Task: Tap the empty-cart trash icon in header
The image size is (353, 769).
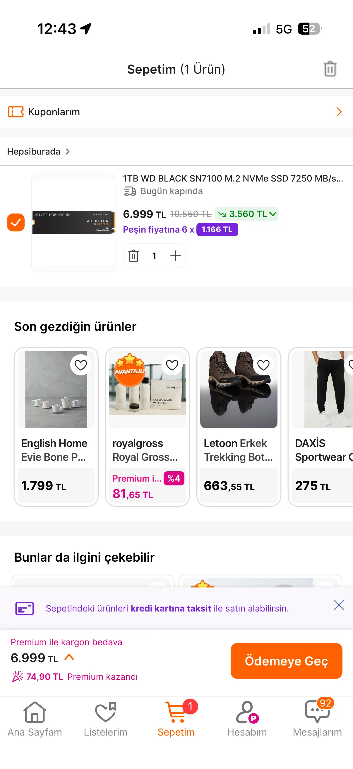Action: (330, 69)
